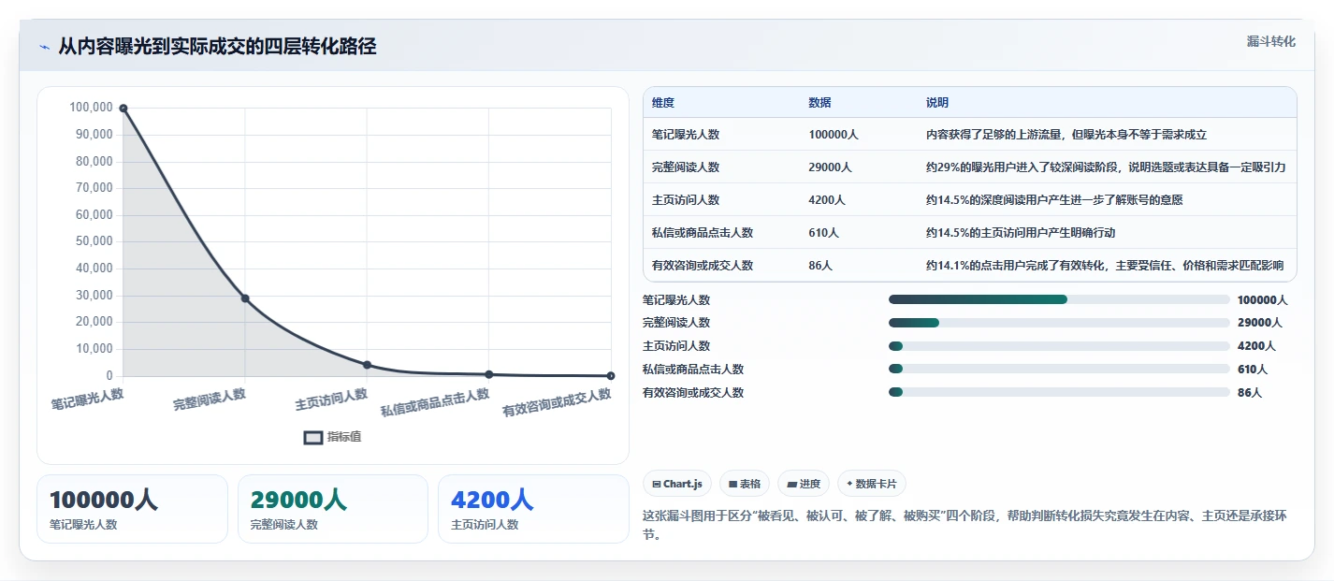The height and width of the screenshot is (581, 1334).
Task: Click the 笔记曝光人数 progress bar
Action: pos(1059,299)
